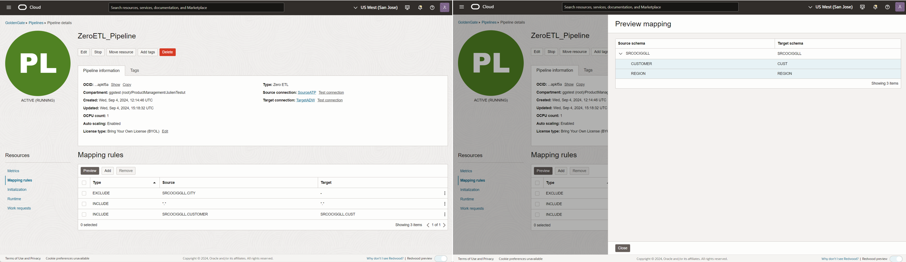Select REGION row in Preview mapping
Screen dimensions: 906x262
tap(758, 74)
